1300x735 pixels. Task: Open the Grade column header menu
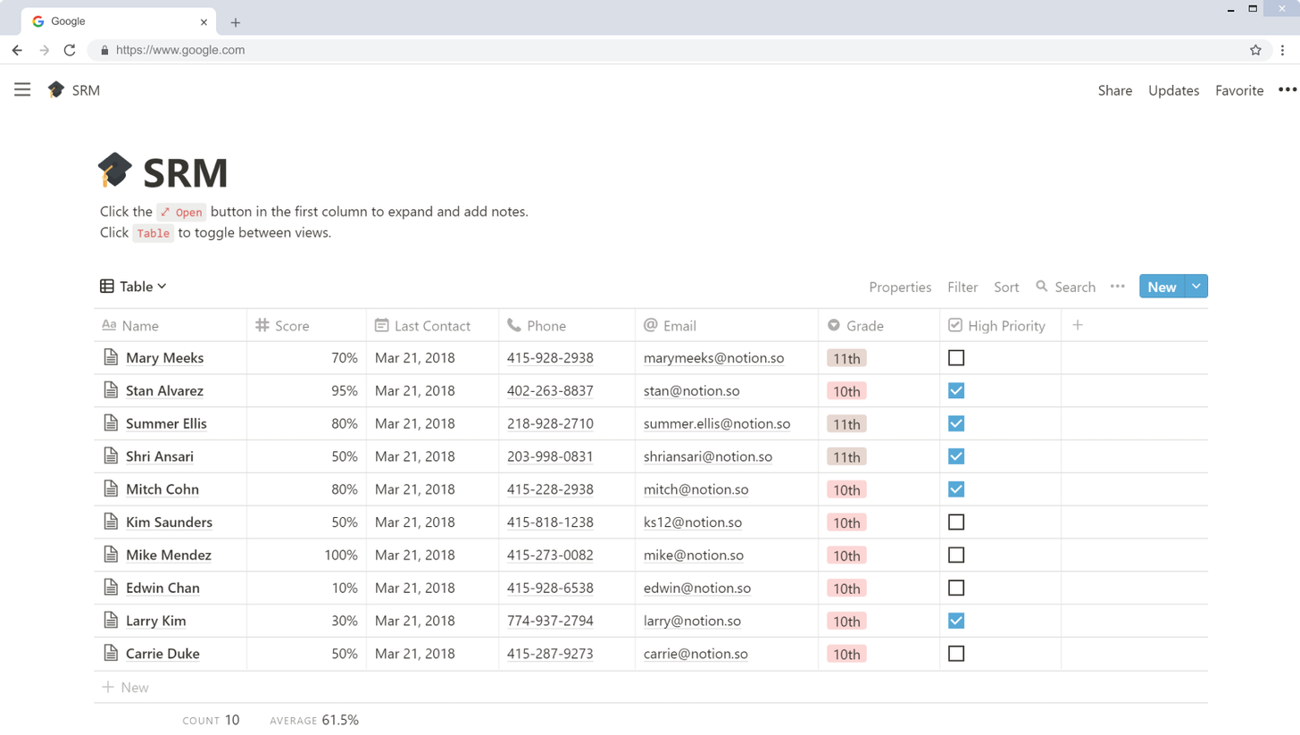point(879,325)
